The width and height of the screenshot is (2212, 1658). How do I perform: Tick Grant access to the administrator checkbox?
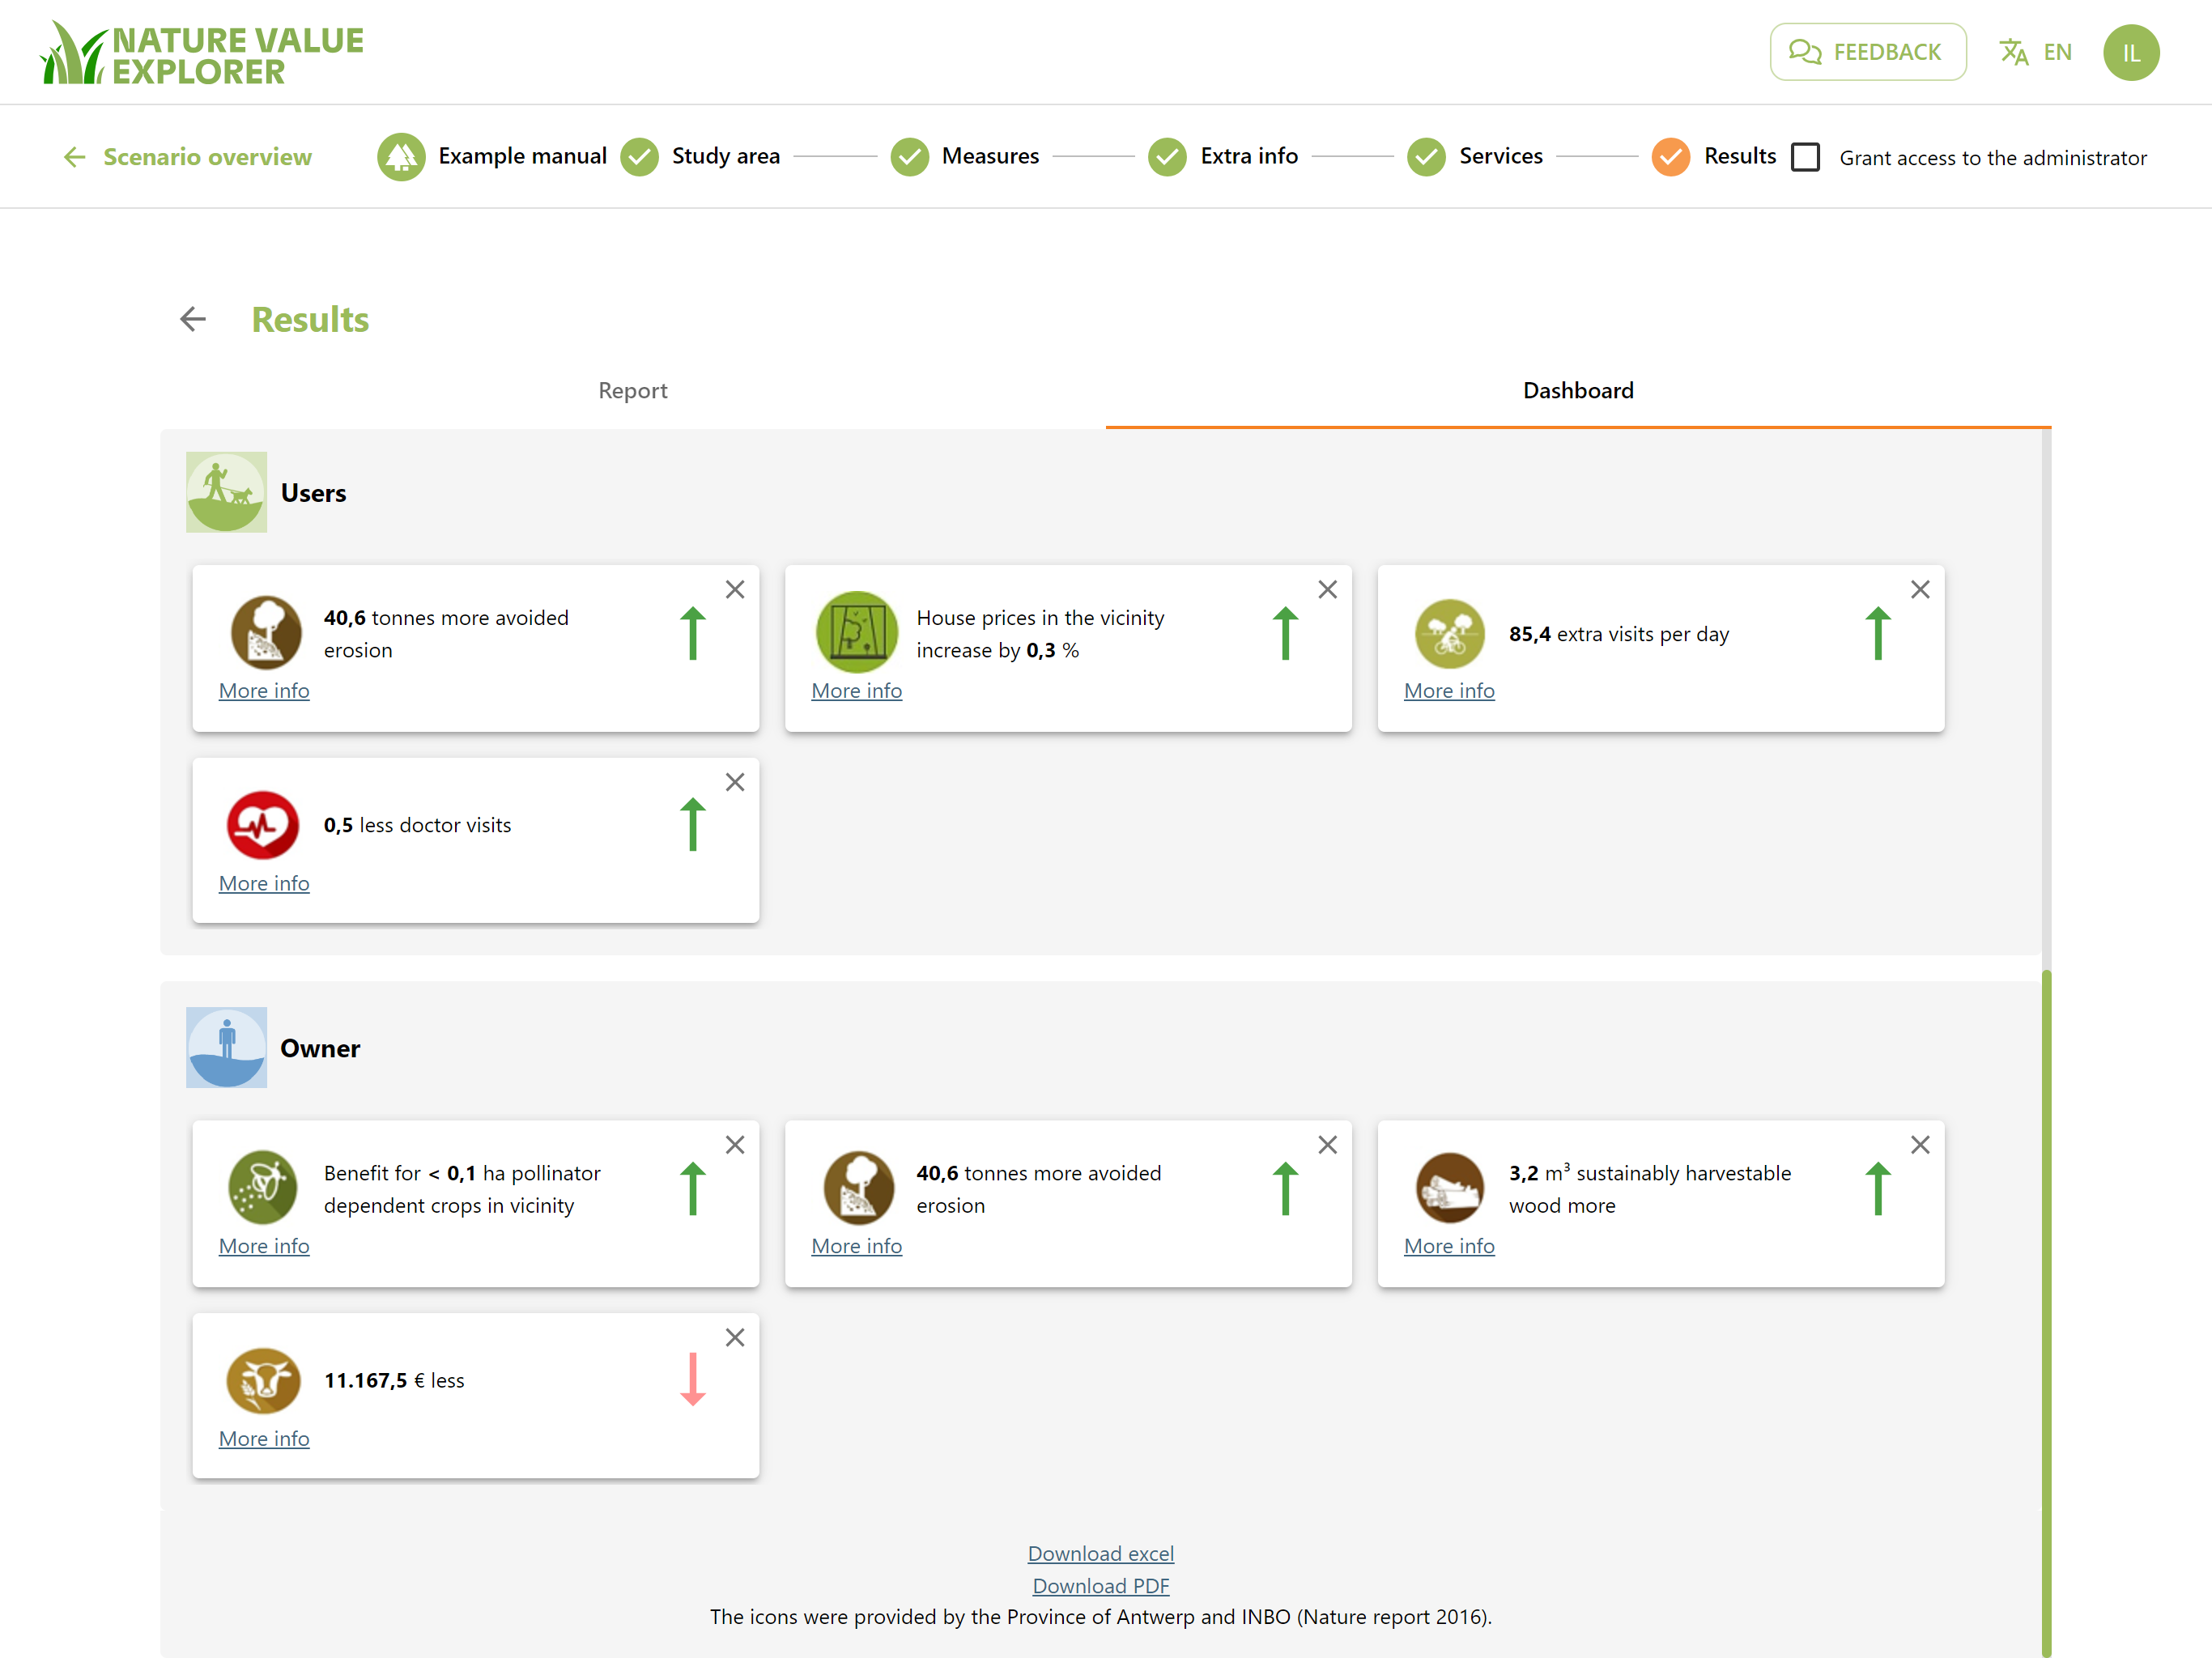[1805, 157]
